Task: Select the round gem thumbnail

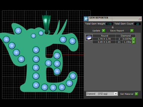Action: coord(89,37)
